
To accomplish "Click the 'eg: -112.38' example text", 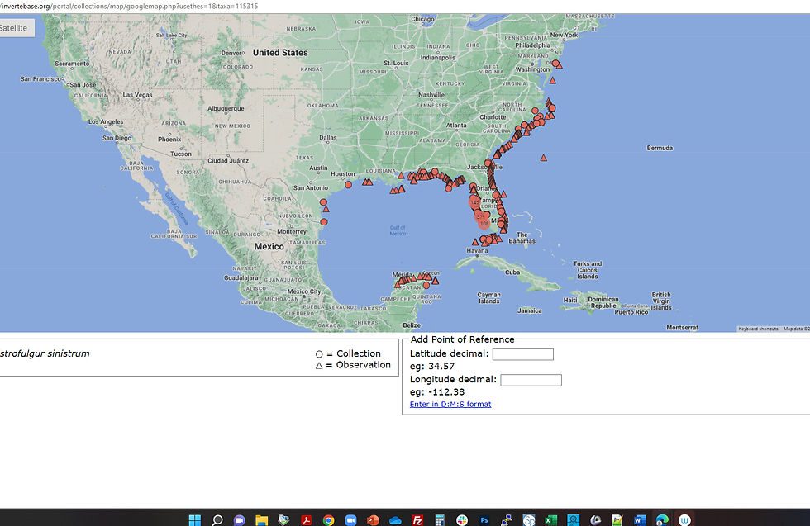I will click(x=437, y=391).
